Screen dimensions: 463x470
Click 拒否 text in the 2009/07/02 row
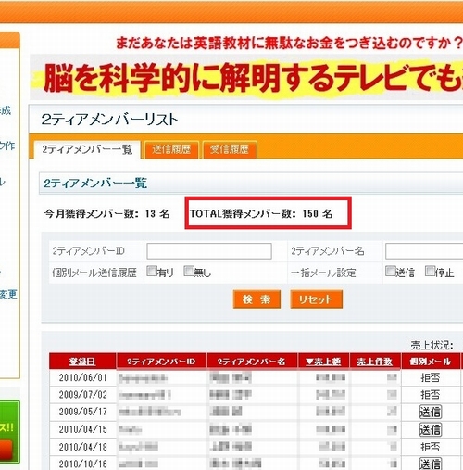(x=431, y=395)
